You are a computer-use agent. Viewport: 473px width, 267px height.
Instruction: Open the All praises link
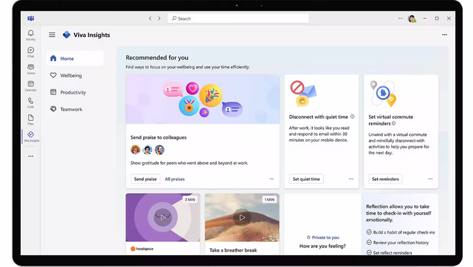tap(175, 179)
